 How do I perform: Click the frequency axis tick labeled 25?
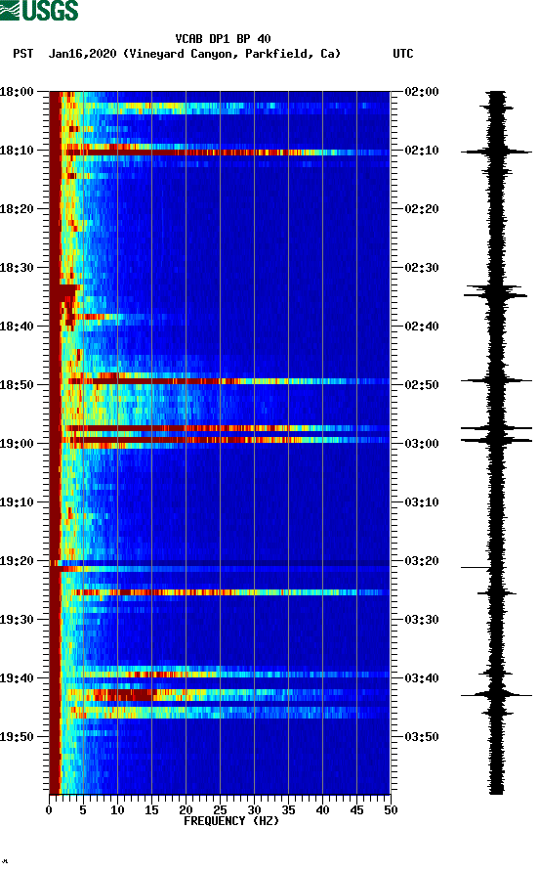point(220,810)
